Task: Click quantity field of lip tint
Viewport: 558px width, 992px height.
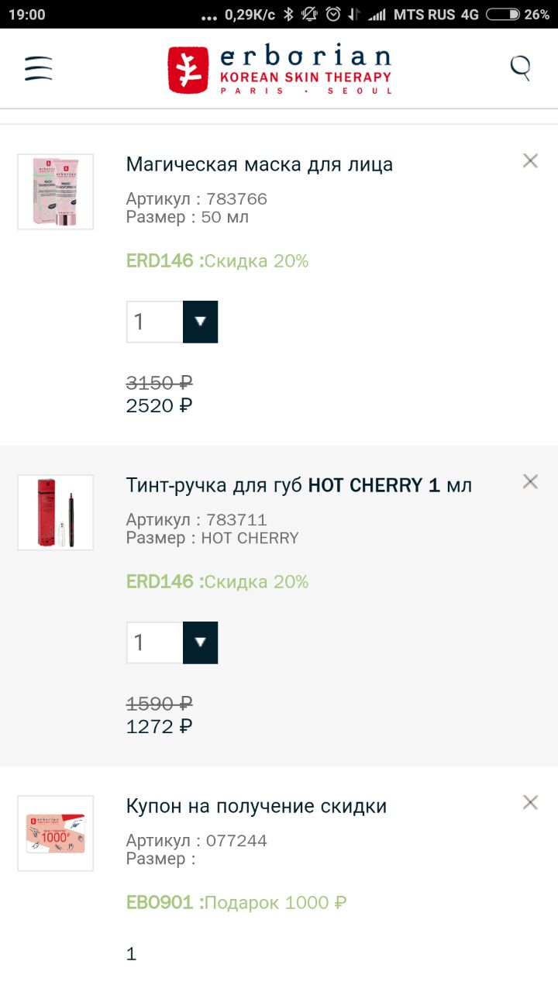Action: click(x=155, y=642)
